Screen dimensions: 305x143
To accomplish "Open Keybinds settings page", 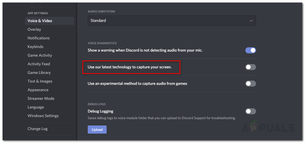I will pyautogui.click(x=35, y=47).
